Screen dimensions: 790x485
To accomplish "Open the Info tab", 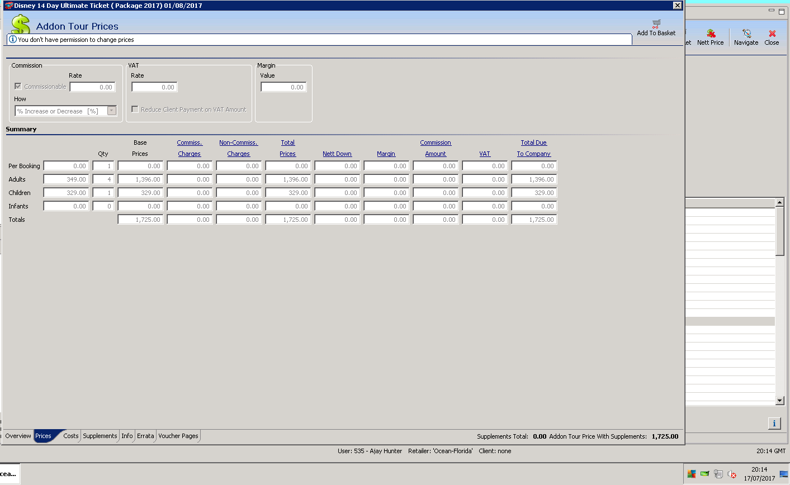I will coord(127,436).
